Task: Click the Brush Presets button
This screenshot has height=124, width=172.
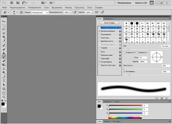Action: point(110,23)
